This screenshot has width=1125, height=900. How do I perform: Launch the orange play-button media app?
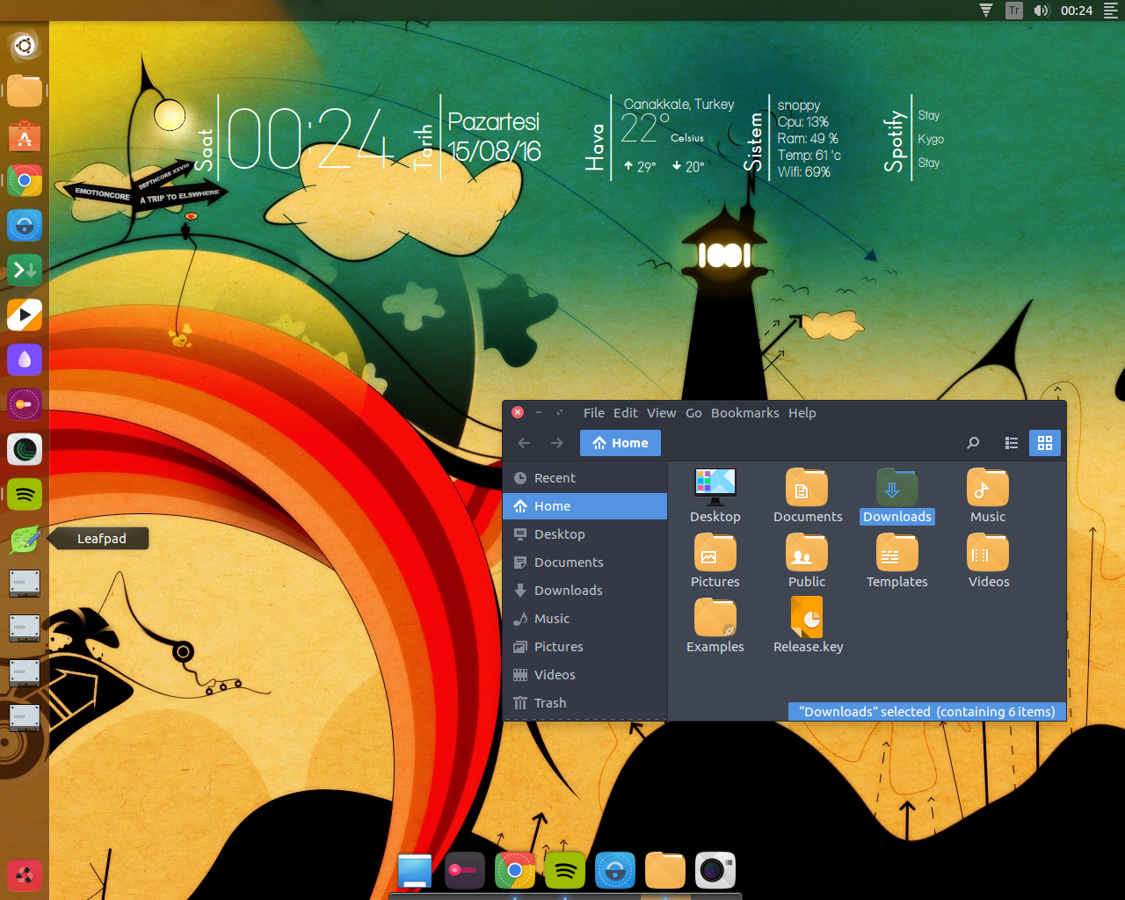(x=25, y=315)
